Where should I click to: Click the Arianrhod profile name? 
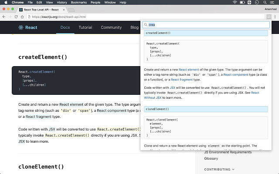point(270,9)
